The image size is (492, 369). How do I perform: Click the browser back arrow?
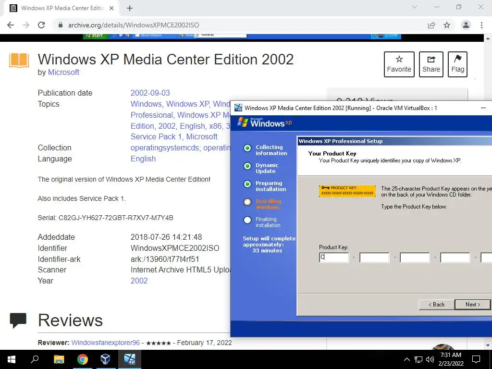click(11, 25)
